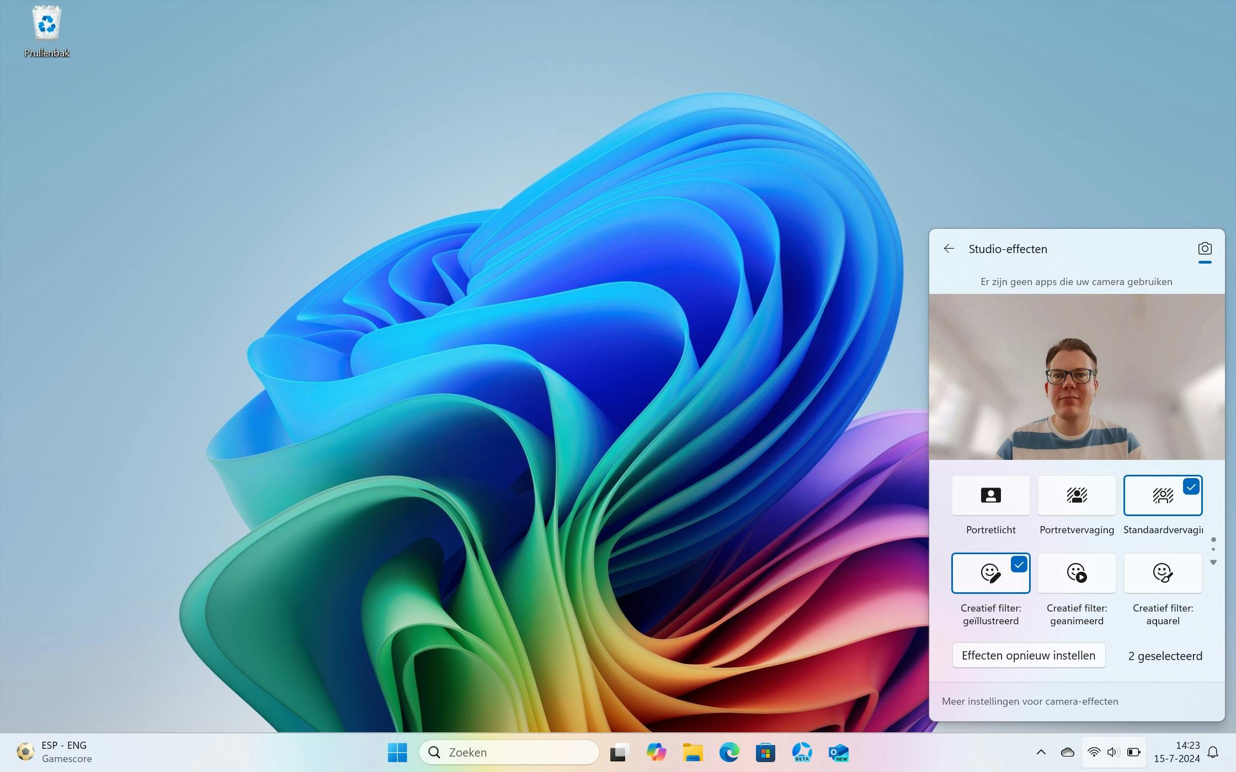Screen dimensions: 1236x772
Task: Launch Copilot from the taskbar
Action: tap(656, 752)
